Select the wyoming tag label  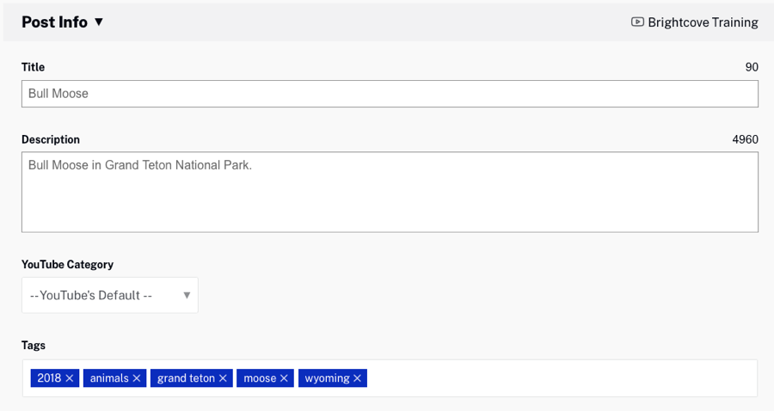[327, 378]
